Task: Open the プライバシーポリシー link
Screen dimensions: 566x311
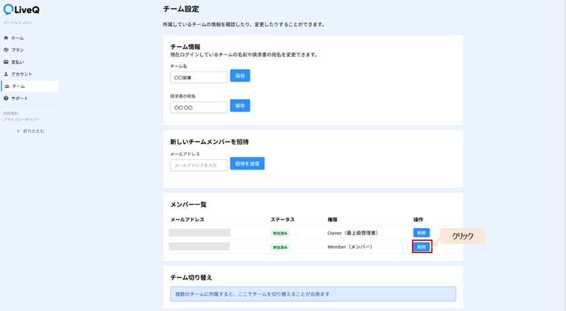Action: pyautogui.click(x=22, y=120)
